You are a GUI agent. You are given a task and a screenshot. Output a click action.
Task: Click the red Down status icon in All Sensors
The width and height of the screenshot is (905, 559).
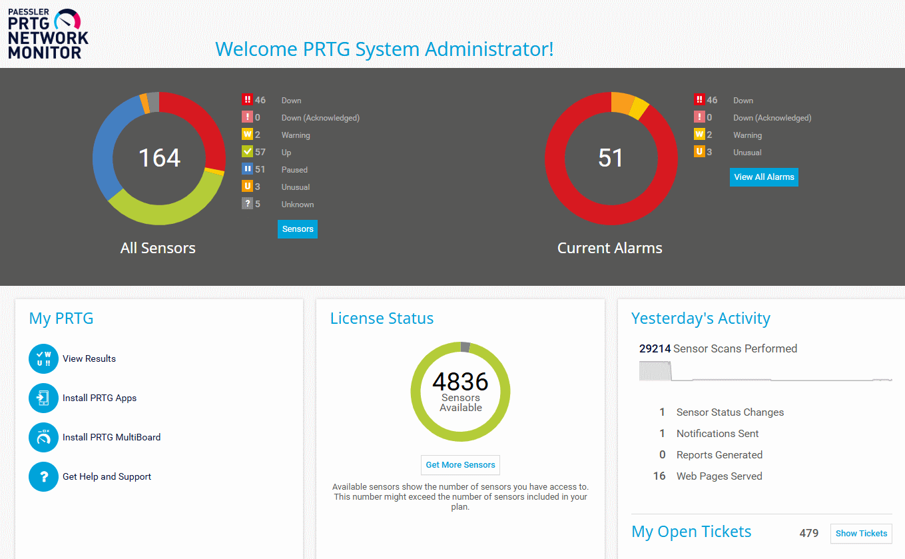(247, 100)
